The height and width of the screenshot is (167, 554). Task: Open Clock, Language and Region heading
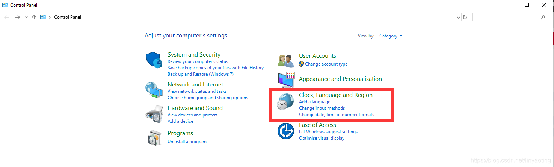tap(336, 95)
